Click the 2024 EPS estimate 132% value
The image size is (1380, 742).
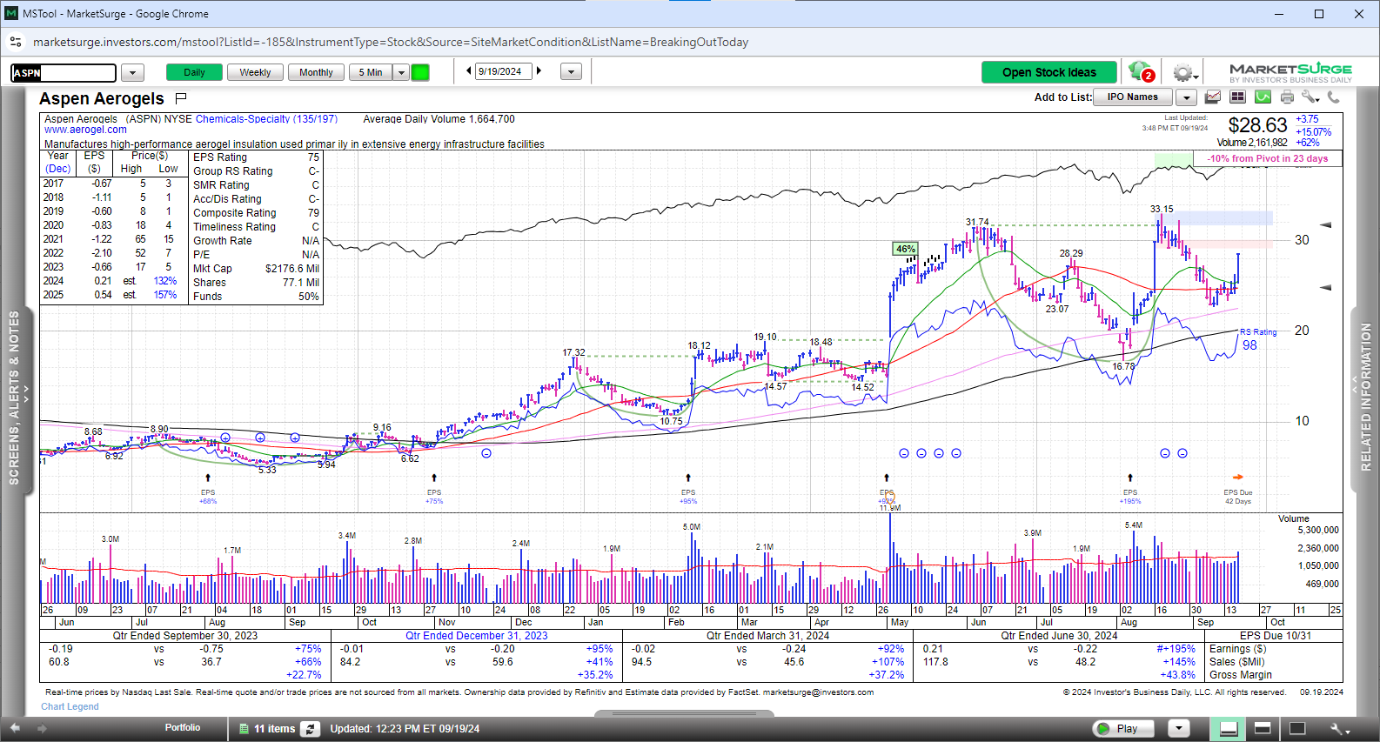pyautogui.click(x=165, y=281)
